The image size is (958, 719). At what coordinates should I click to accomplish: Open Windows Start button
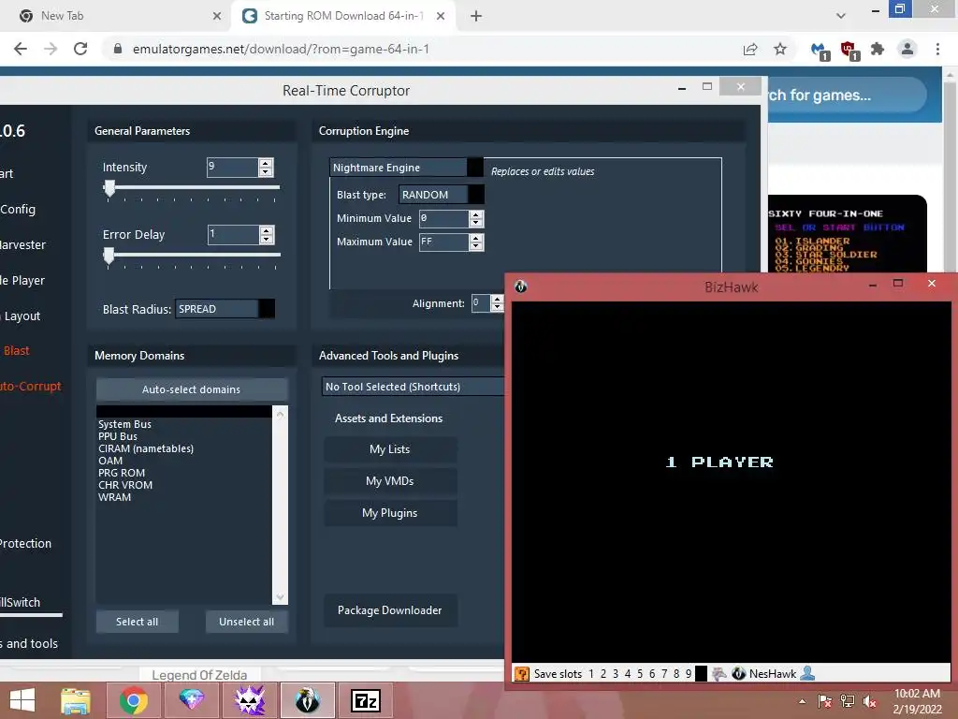tap(22, 700)
